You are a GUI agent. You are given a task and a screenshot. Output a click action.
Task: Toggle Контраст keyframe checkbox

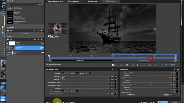(131, 87)
